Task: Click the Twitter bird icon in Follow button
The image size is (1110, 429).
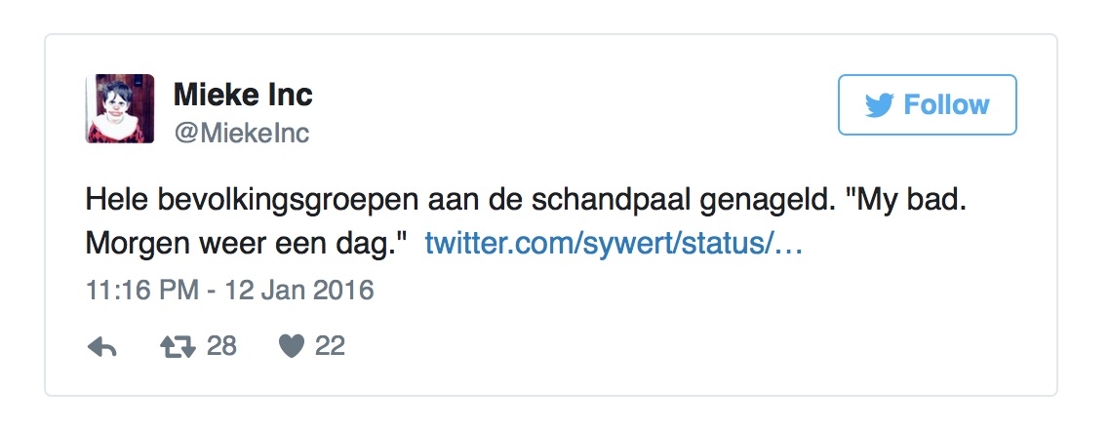Action: point(879,105)
